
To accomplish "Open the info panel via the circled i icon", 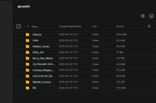I will [151, 16].
